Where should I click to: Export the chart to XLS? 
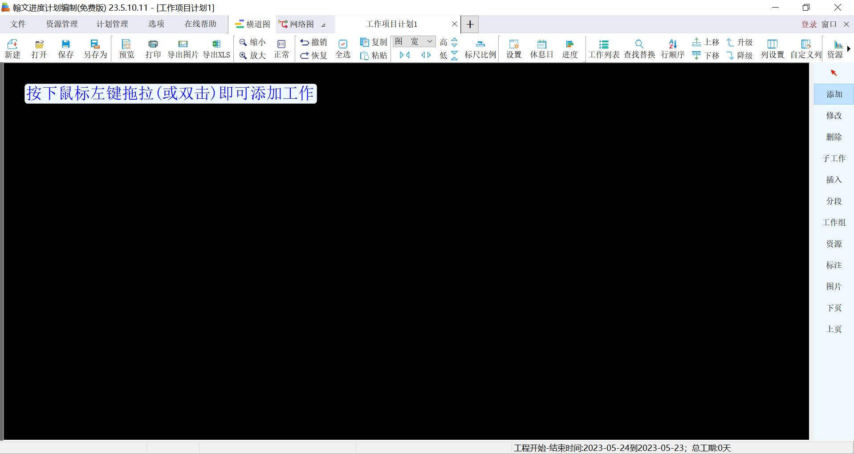(x=216, y=48)
